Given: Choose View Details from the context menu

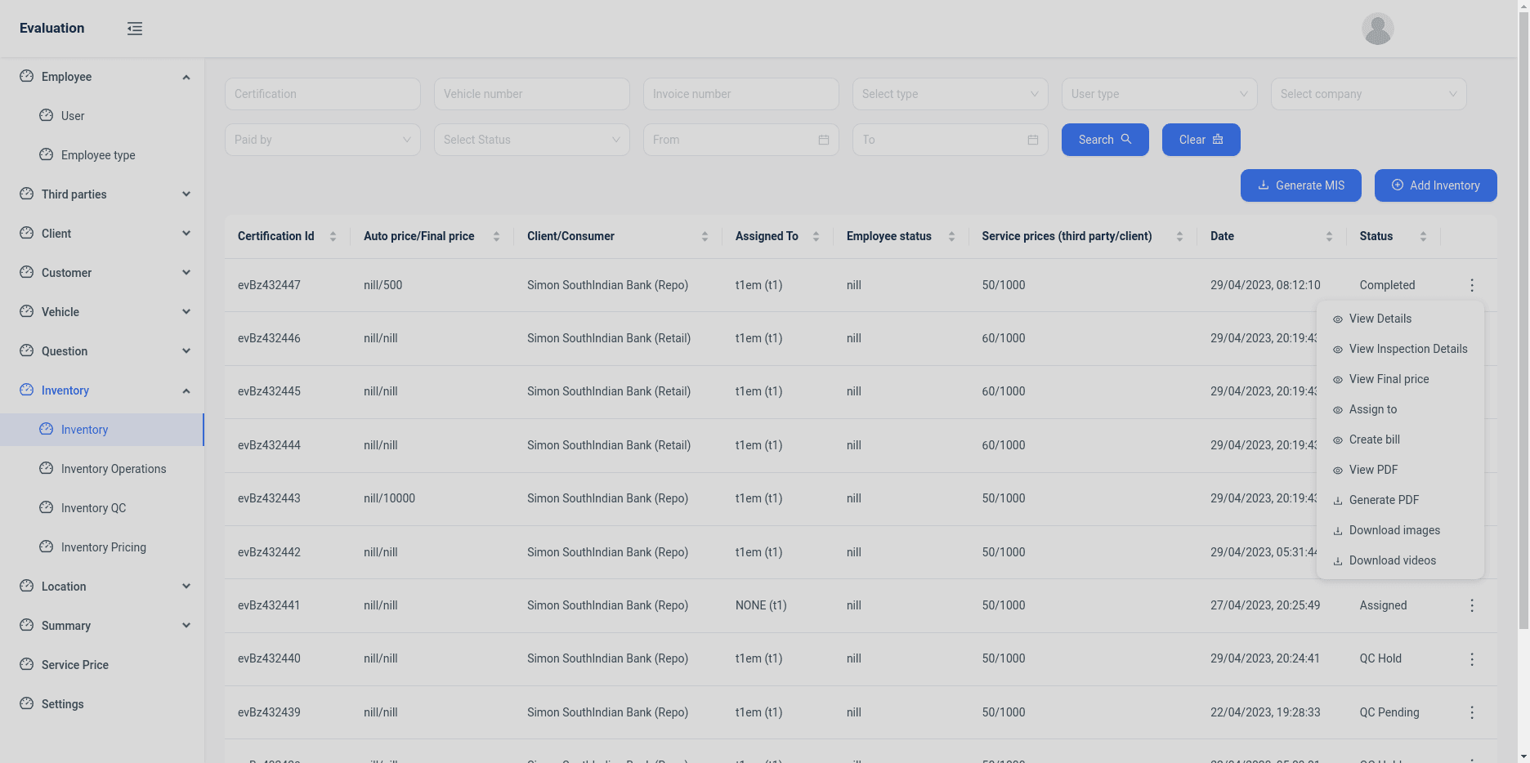Looking at the screenshot, I should click(1400, 319).
